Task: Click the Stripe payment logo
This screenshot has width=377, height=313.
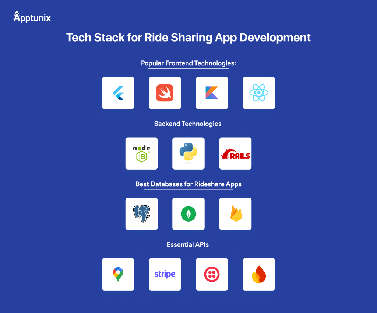Action: coord(165,274)
